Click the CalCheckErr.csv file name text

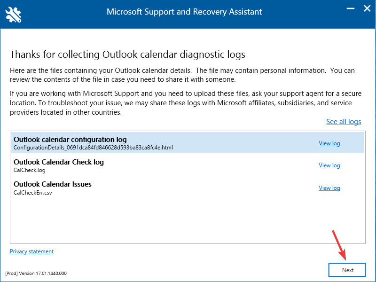tap(33, 193)
